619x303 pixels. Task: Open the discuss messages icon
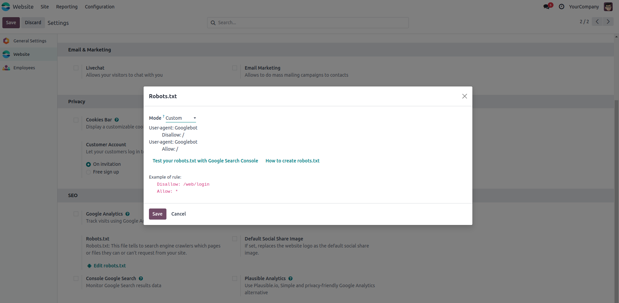coord(547,7)
